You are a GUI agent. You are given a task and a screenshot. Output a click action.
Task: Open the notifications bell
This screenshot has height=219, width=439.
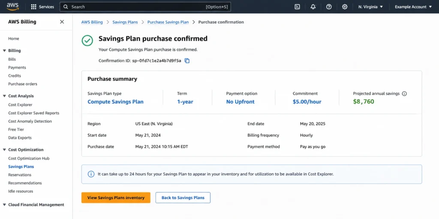313,7
